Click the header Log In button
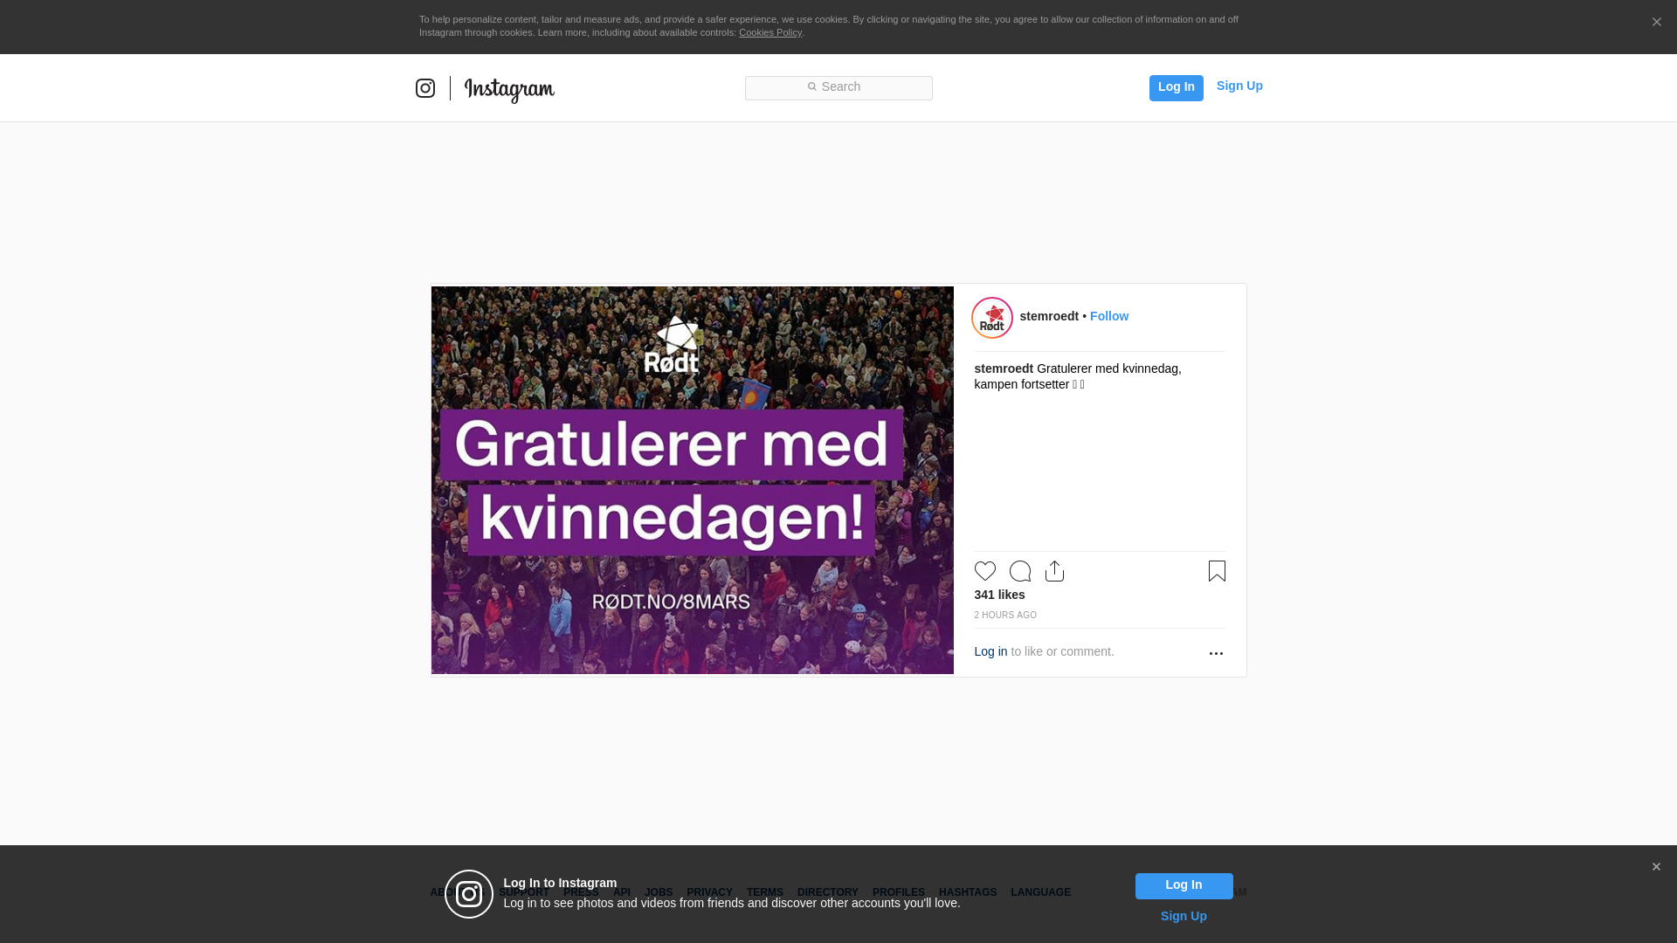Image resolution: width=1677 pixels, height=943 pixels. coord(1176,87)
